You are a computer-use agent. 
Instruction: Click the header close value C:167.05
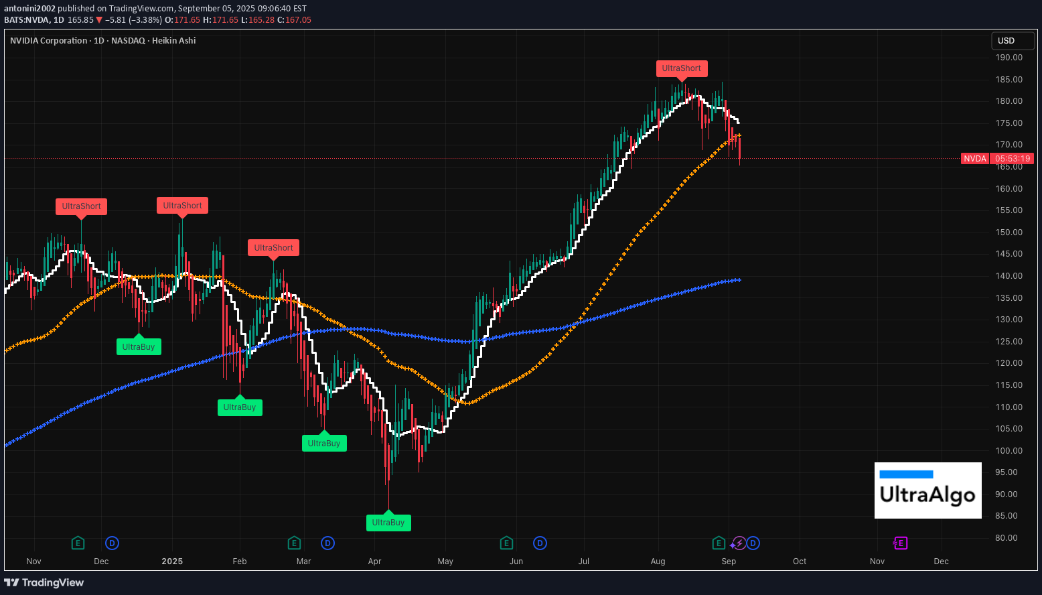coord(293,20)
